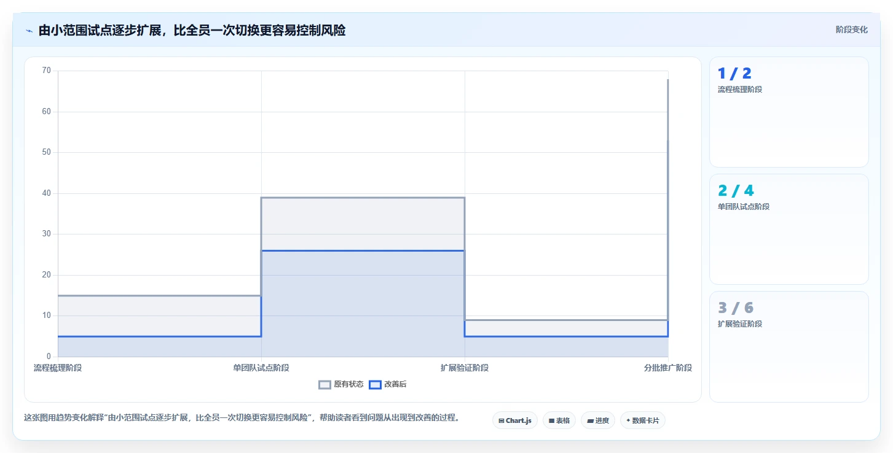Click the y-axis value 40
The width and height of the screenshot is (893, 453).
(47, 193)
